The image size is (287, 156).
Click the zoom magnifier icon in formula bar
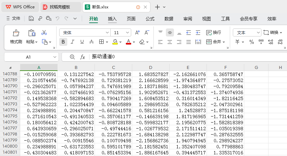click(72, 57)
